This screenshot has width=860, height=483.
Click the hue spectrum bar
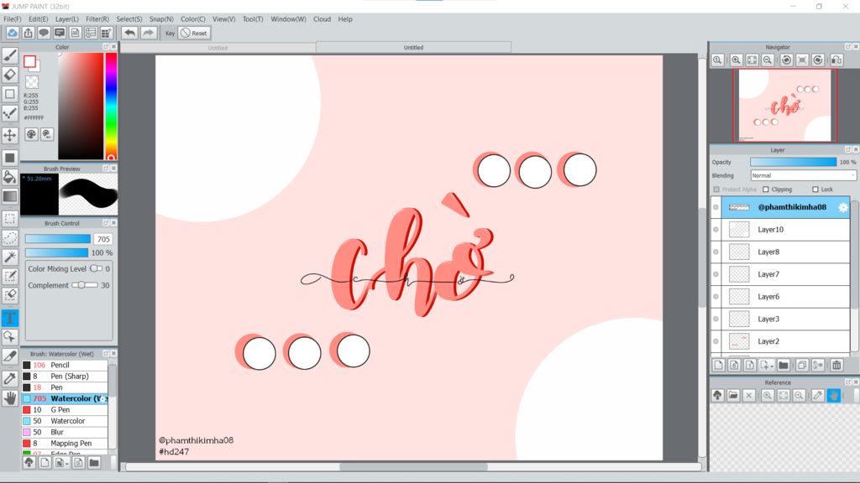point(111,106)
